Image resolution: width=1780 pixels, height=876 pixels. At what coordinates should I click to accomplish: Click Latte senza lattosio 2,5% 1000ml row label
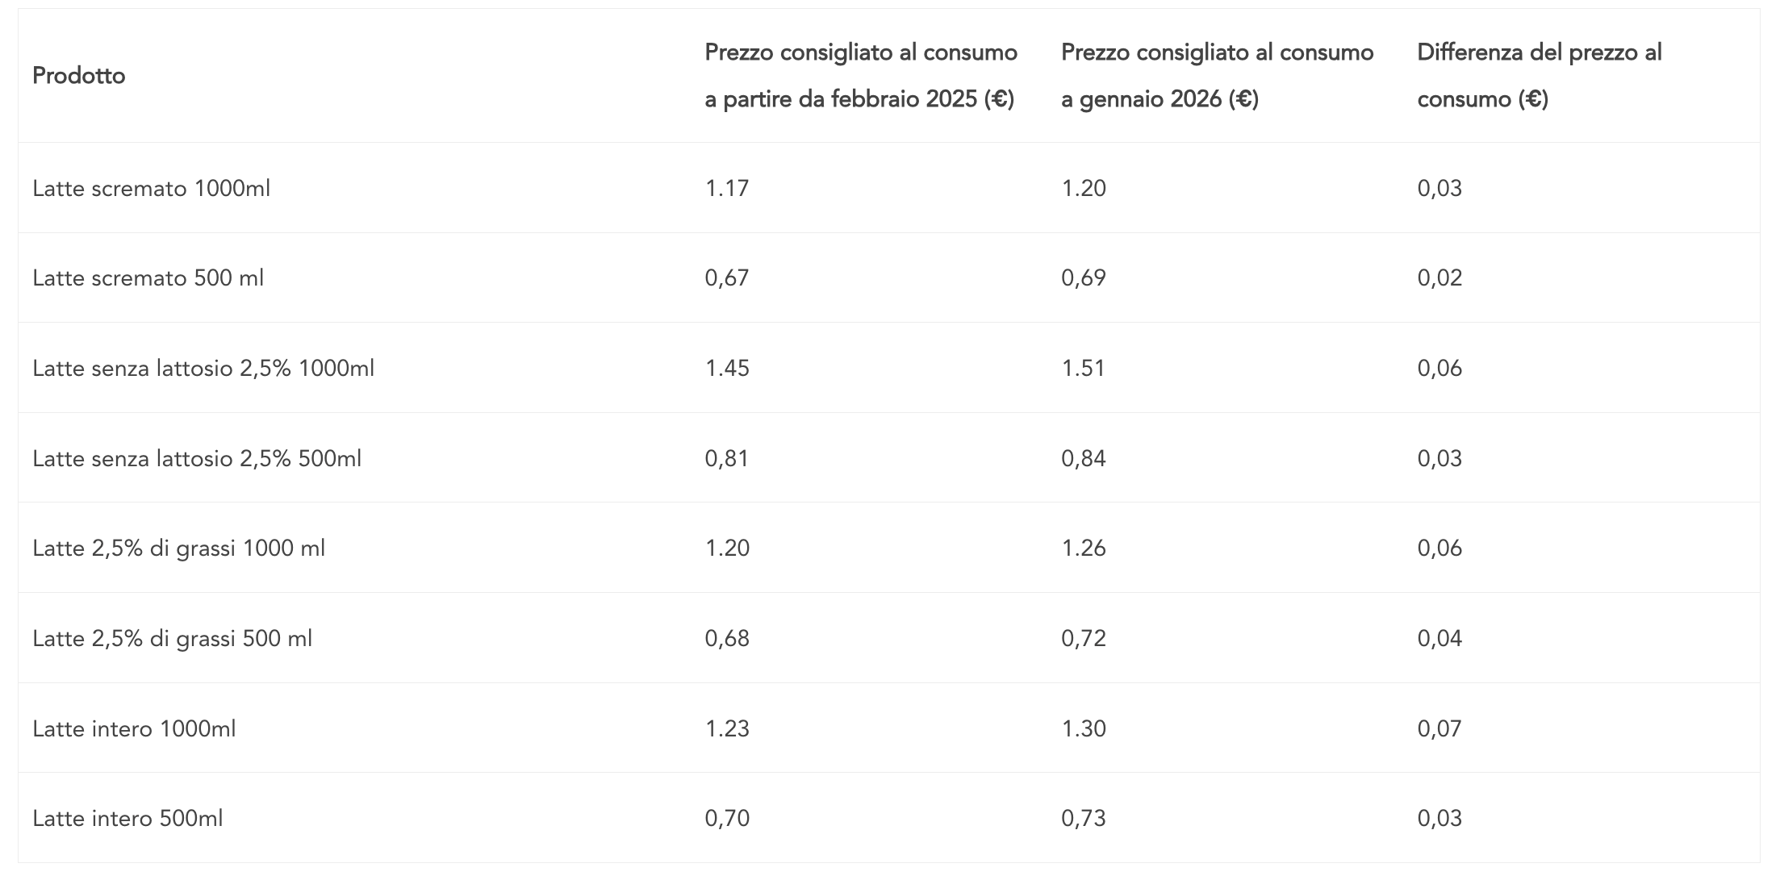[x=203, y=369]
